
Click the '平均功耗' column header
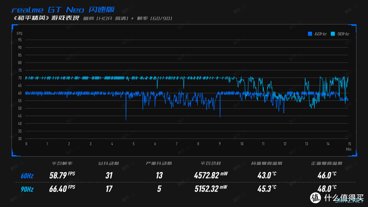pos(211,163)
